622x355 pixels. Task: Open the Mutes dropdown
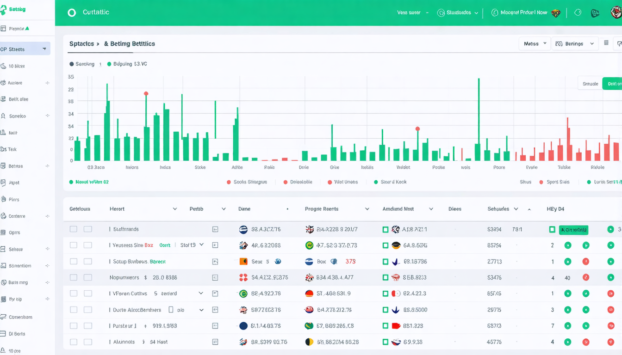point(535,43)
